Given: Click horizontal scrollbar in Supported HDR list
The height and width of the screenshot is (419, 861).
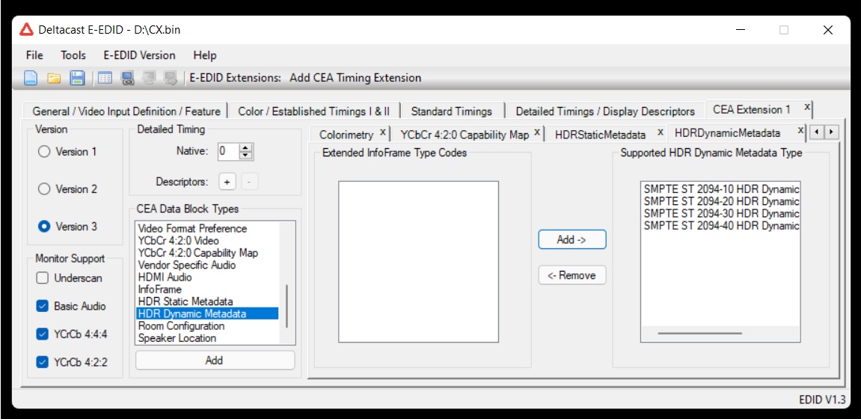Looking at the screenshot, I should tap(700, 333).
